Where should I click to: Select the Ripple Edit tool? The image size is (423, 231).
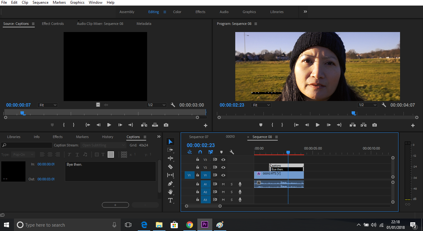(x=170, y=158)
